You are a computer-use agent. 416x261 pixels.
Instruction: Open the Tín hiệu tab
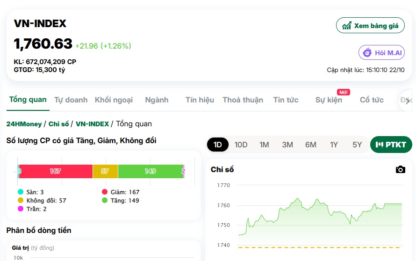(x=200, y=100)
